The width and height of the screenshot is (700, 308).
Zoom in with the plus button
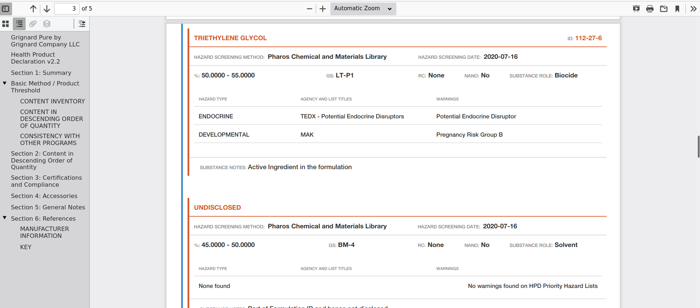tap(323, 9)
